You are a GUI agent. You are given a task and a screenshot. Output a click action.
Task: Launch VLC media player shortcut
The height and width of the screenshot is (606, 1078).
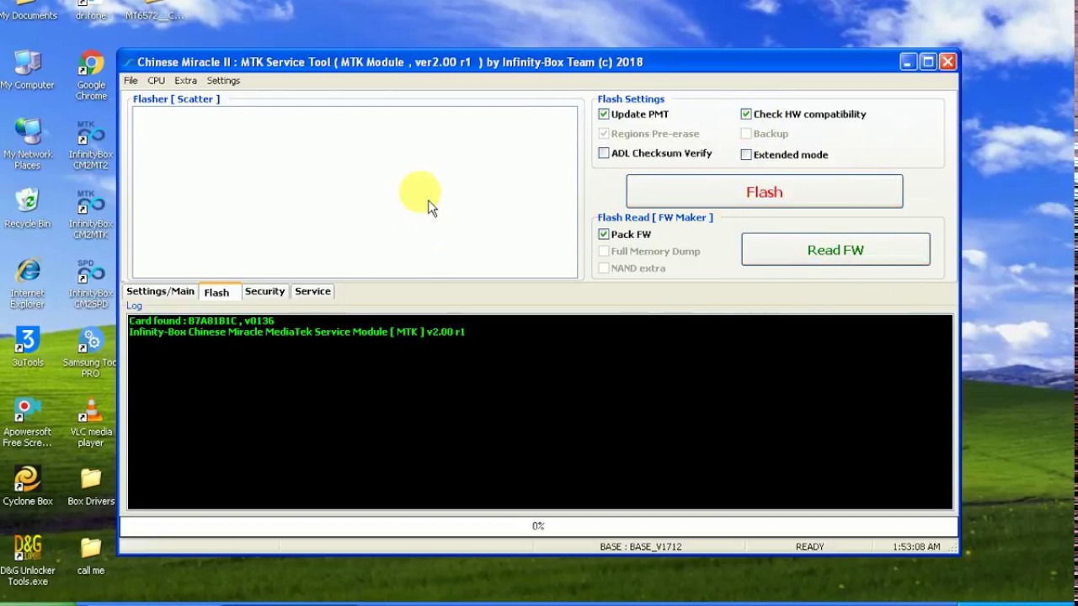coord(91,423)
